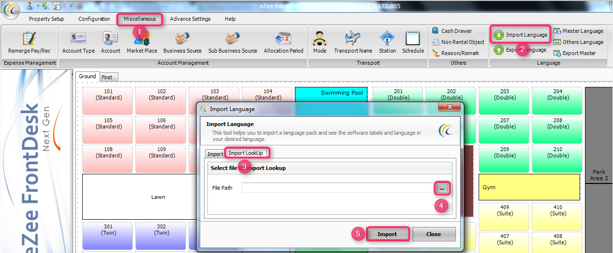Select room 203 (Double)

(505, 101)
